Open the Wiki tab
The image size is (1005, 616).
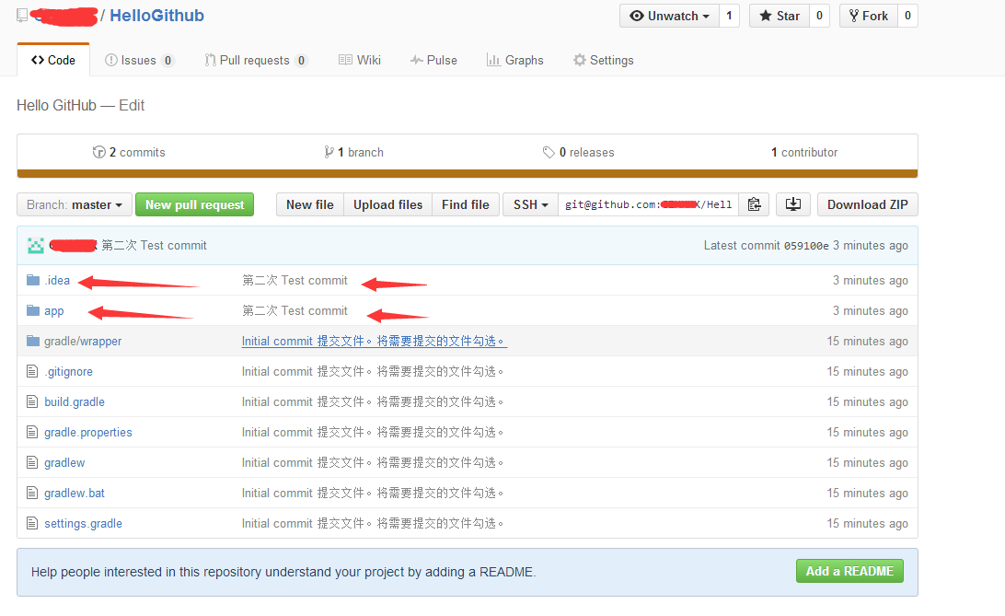coord(360,60)
